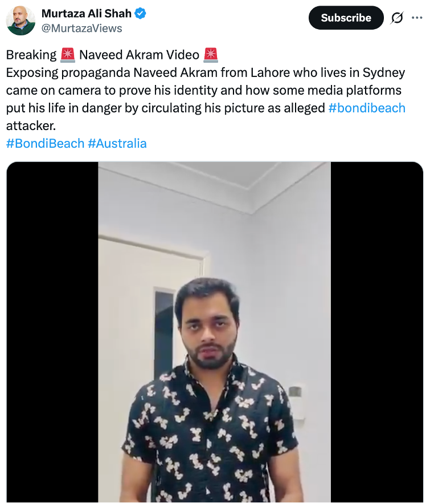Screen dimensions: 434x503
Task: Click the left black bar of the video
Action: click(x=52, y=331)
